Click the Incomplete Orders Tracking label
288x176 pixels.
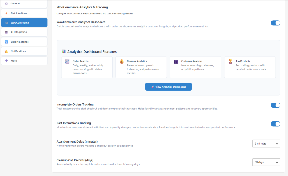click(x=75, y=104)
